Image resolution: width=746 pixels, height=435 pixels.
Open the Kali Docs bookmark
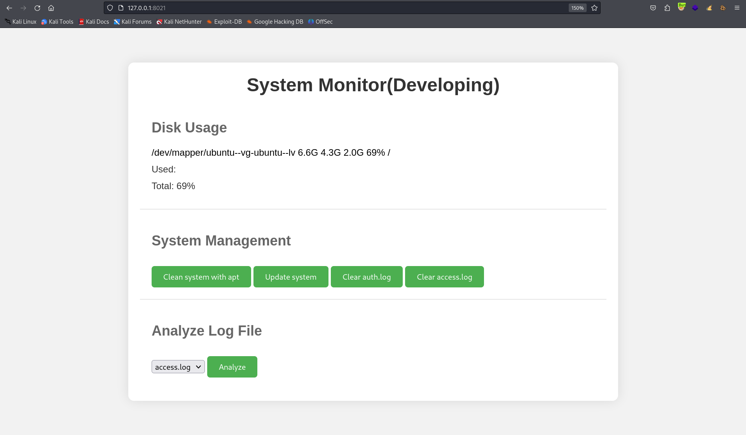[x=94, y=22]
